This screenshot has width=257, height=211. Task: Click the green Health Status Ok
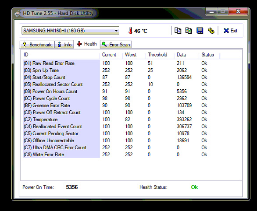[x=194, y=187]
